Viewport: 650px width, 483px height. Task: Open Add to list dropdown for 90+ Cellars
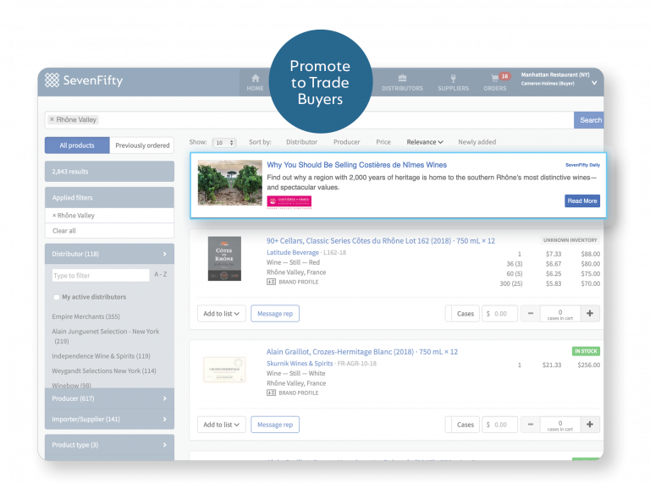[x=222, y=314]
